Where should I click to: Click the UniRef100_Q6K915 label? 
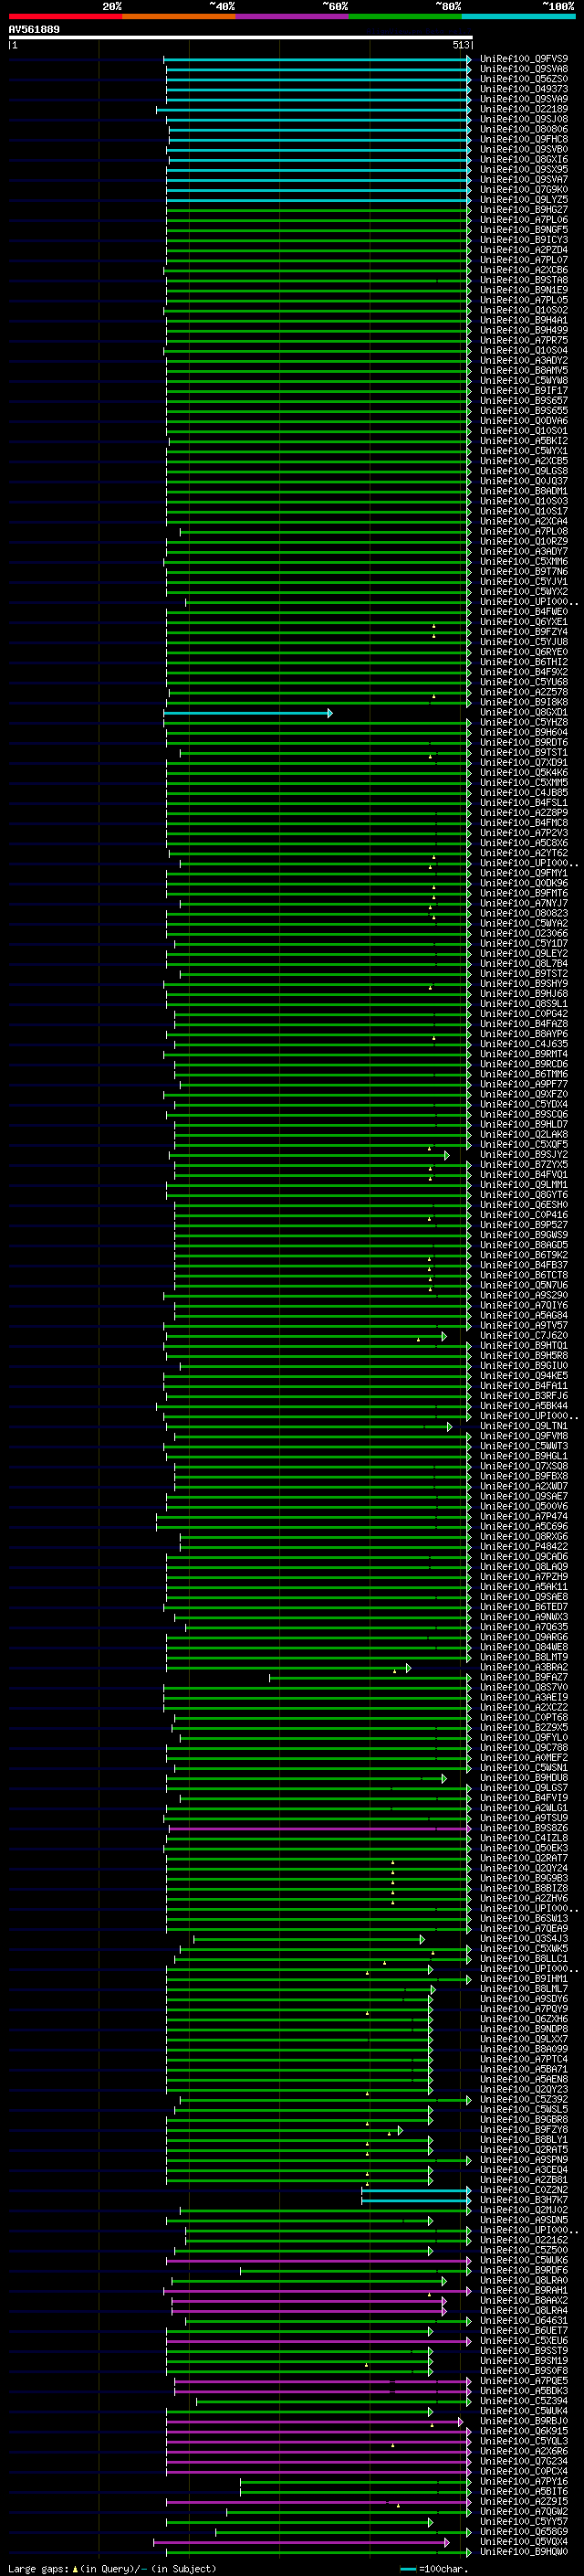(524, 2431)
